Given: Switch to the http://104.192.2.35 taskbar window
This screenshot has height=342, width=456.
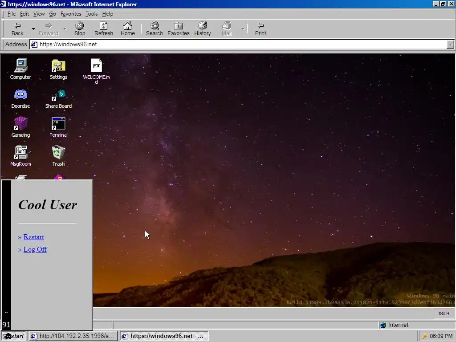Looking at the screenshot, I should [73, 336].
